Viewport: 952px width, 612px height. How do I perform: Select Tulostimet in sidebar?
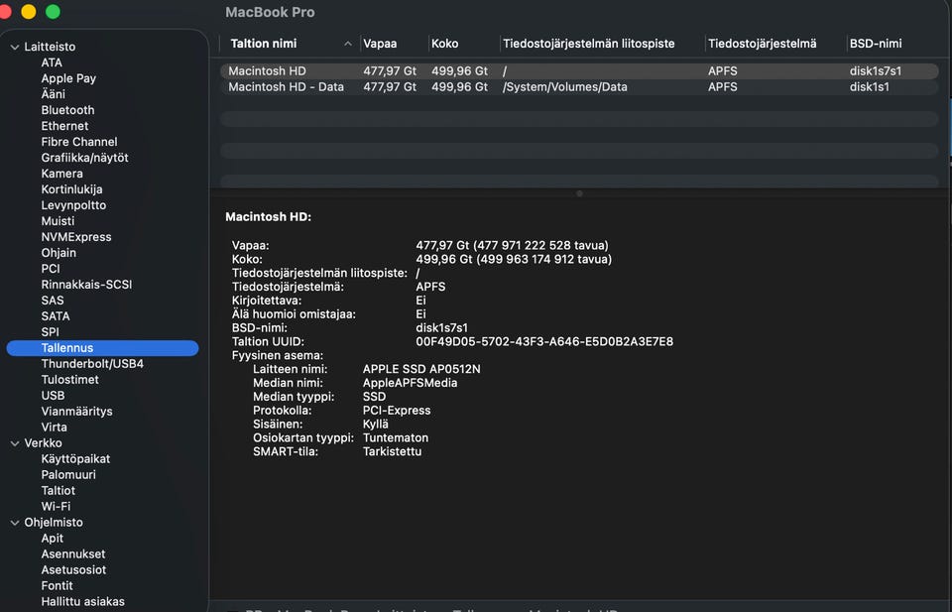[69, 380]
